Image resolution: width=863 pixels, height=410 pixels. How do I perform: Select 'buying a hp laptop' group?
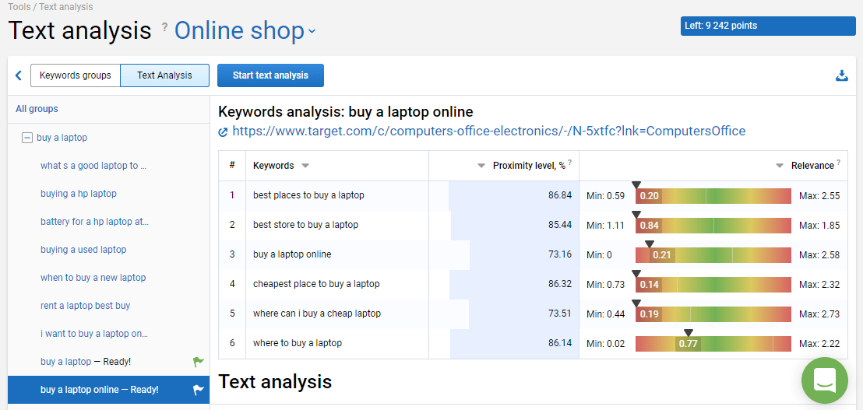(x=79, y=194)
